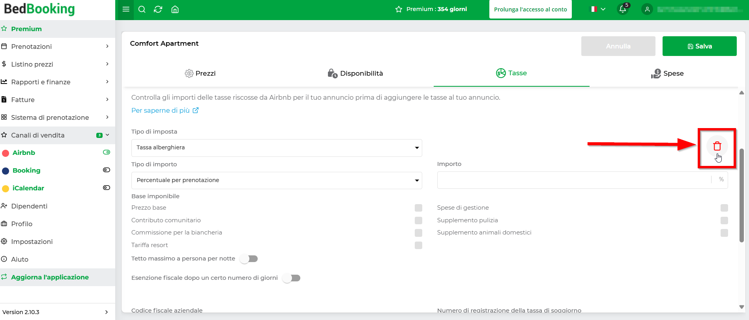Viewport: 749px width, 320px height.
Task: Enable Tetto massimo a persona per notte
Action: coord(249,259)
